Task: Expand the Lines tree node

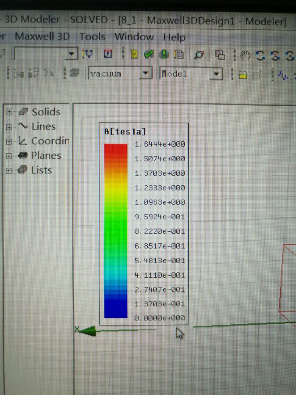Action: pyautogui.click(x=9, y=127)
